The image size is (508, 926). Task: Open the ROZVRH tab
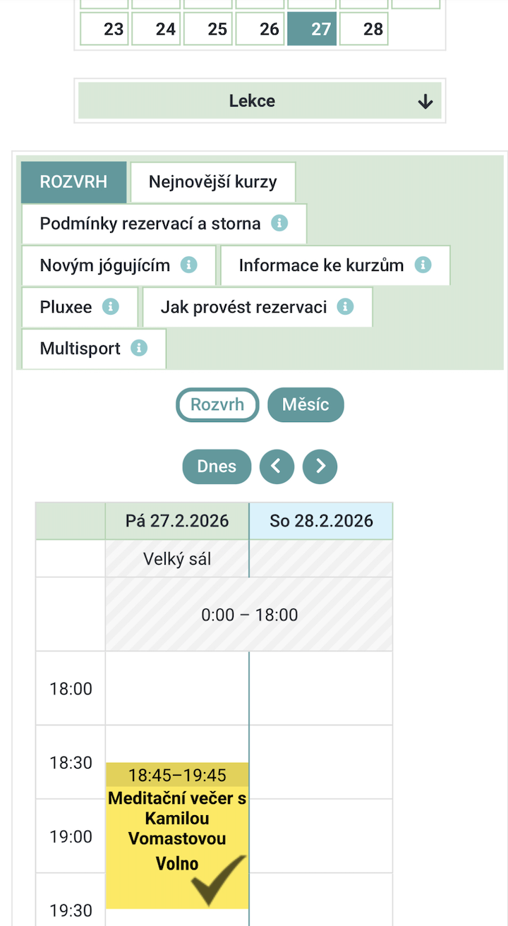tap(73, 181)
